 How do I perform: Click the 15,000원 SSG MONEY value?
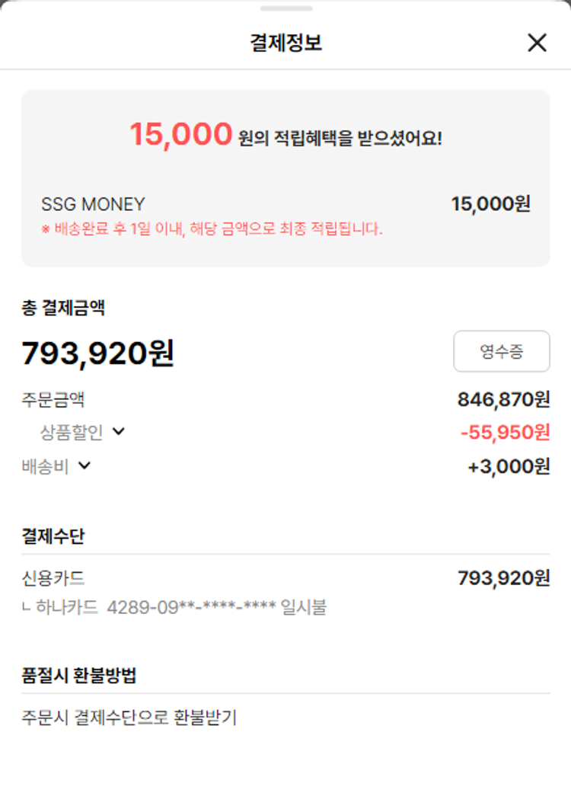tap(490, 204)
